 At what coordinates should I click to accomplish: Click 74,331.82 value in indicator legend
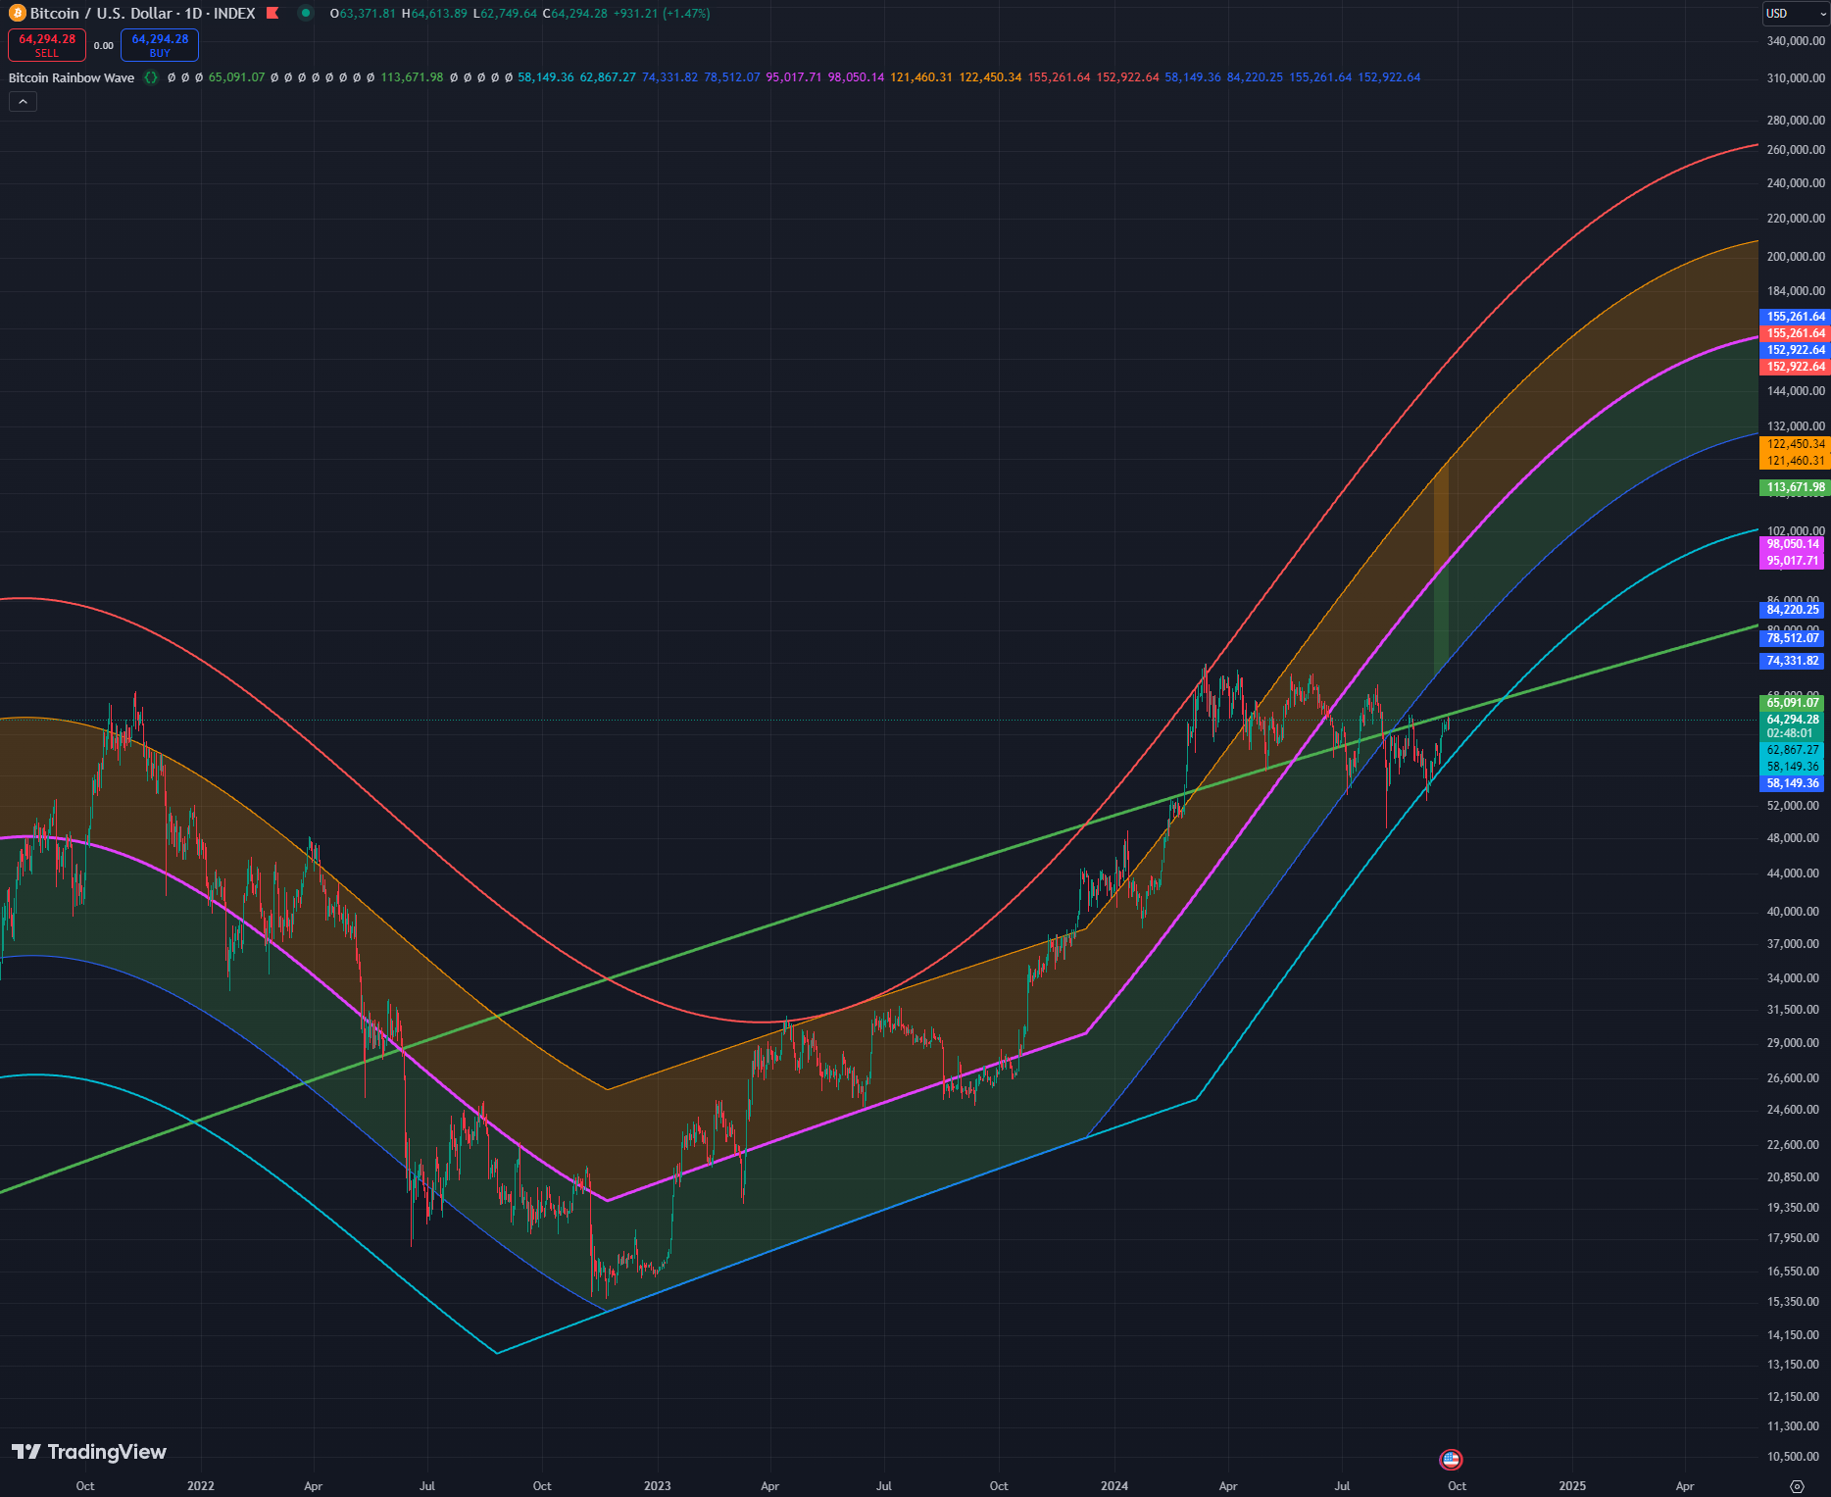[669, 77]
